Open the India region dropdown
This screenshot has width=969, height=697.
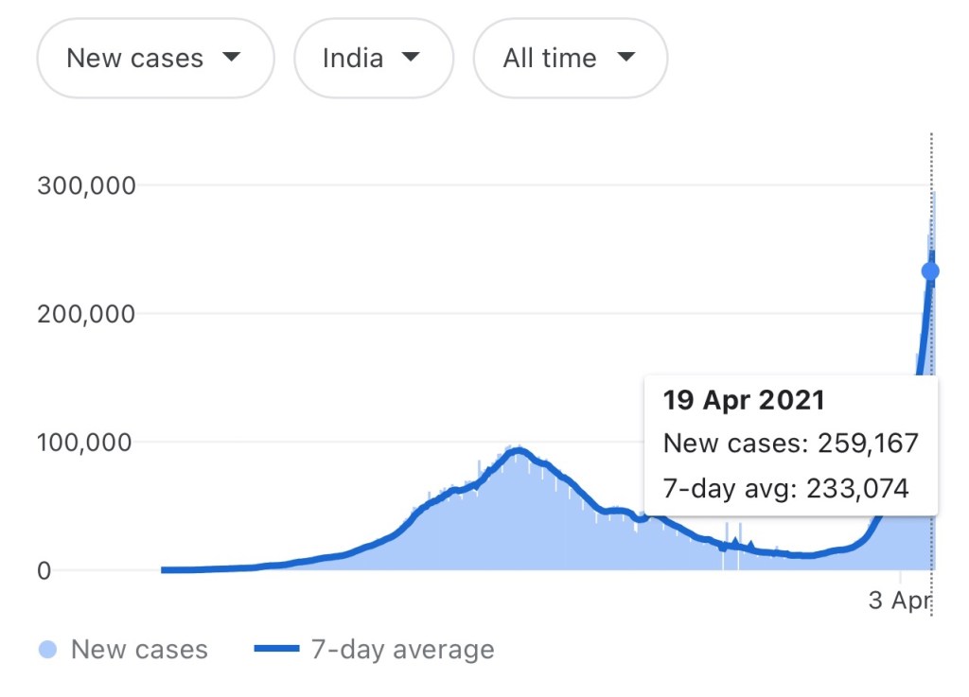click(373, 58)
